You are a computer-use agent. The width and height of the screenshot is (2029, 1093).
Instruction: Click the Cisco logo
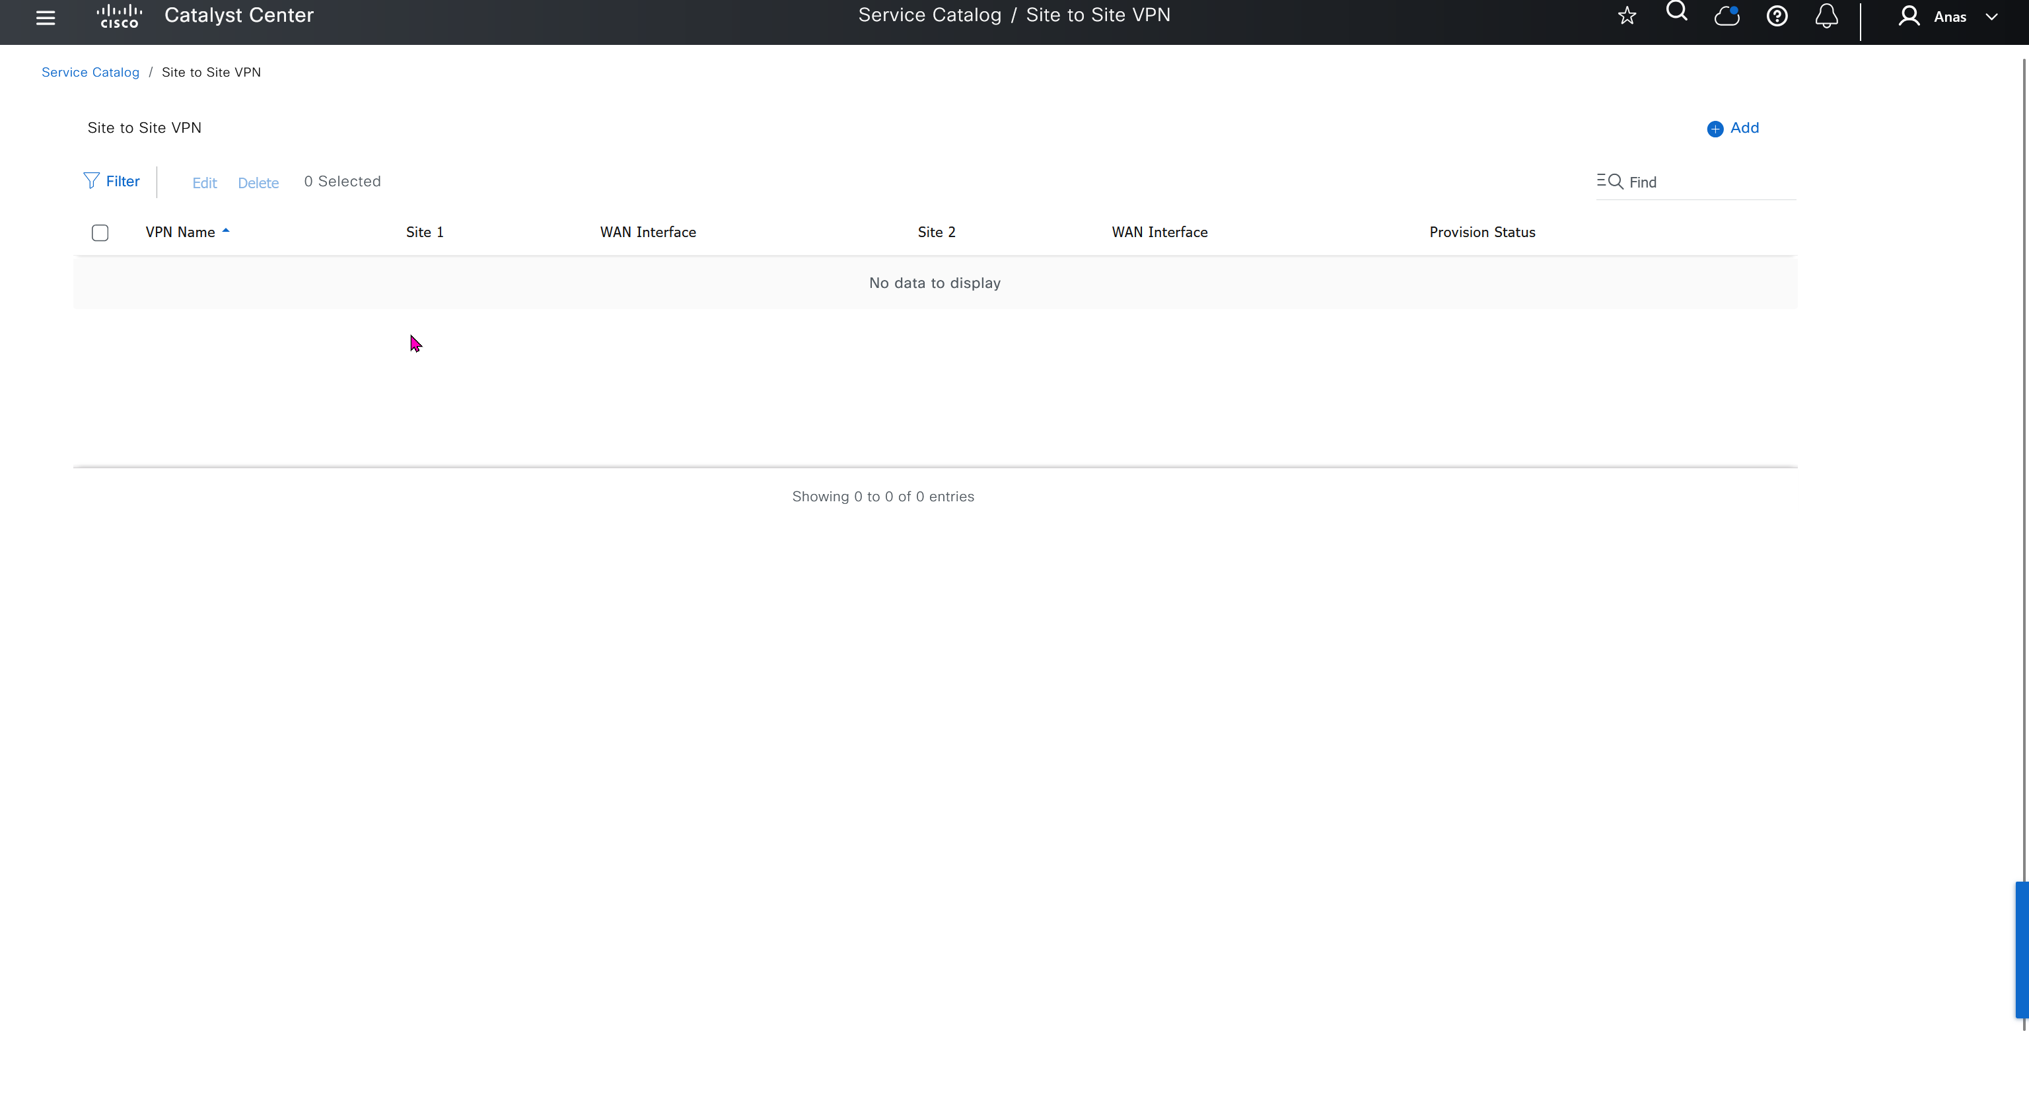[119, 16]
